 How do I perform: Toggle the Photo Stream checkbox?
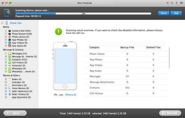[6, 34]
